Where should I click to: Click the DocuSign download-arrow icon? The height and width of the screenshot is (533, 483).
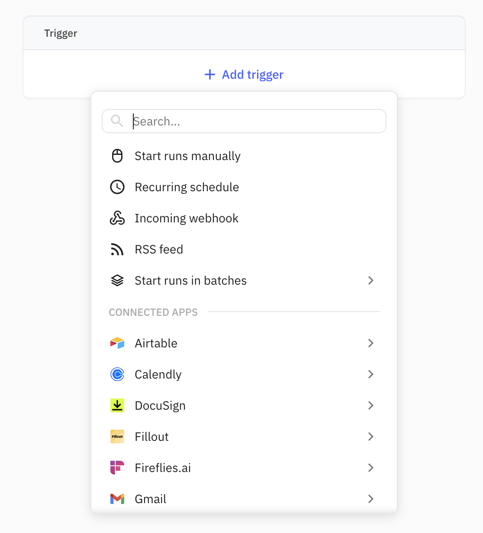pos(117,405)
